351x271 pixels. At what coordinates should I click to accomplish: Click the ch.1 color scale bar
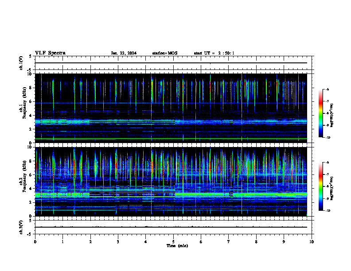click(321, 113)
